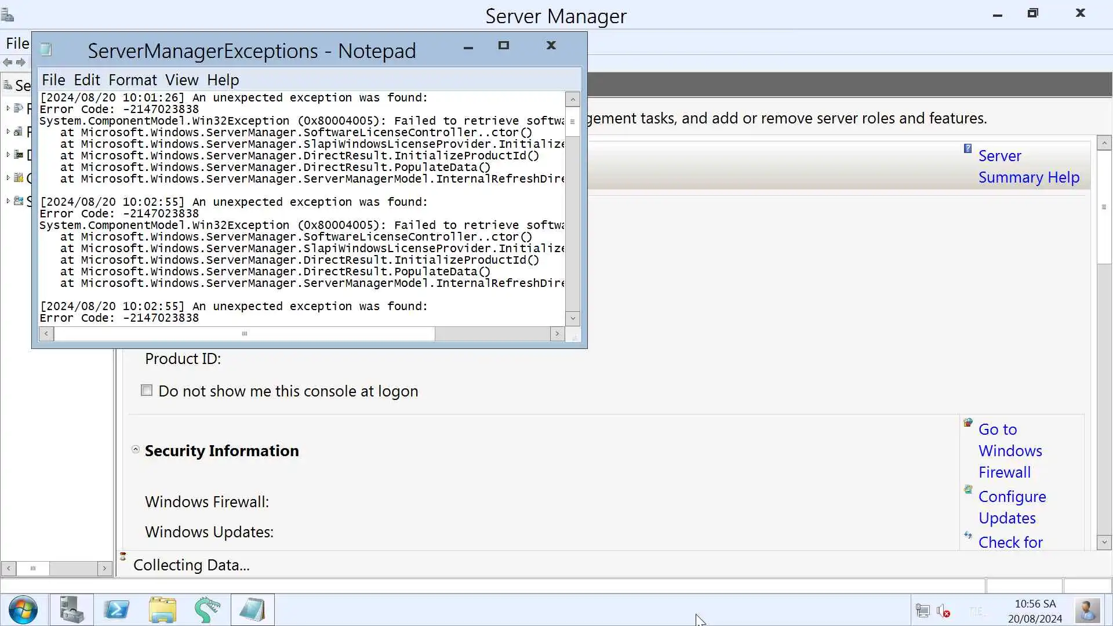Image resolution: width=1113 pixels, height=626 pixels.
Task: Open Notepad's Format menu
Action: 132,80
